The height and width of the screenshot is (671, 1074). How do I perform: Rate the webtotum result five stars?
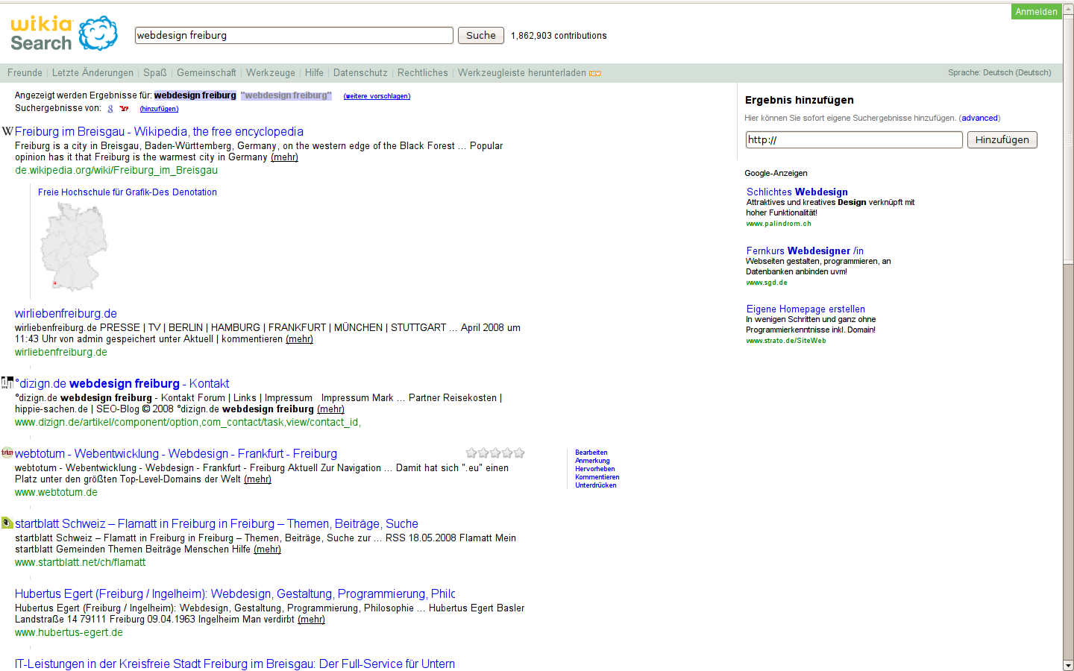pos(519,453)
